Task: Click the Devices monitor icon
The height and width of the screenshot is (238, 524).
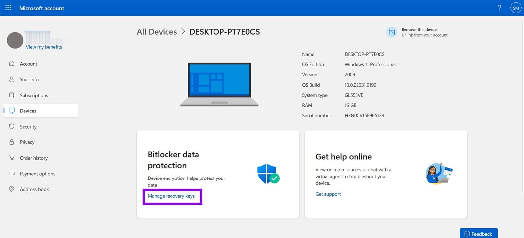Action: 12,111
